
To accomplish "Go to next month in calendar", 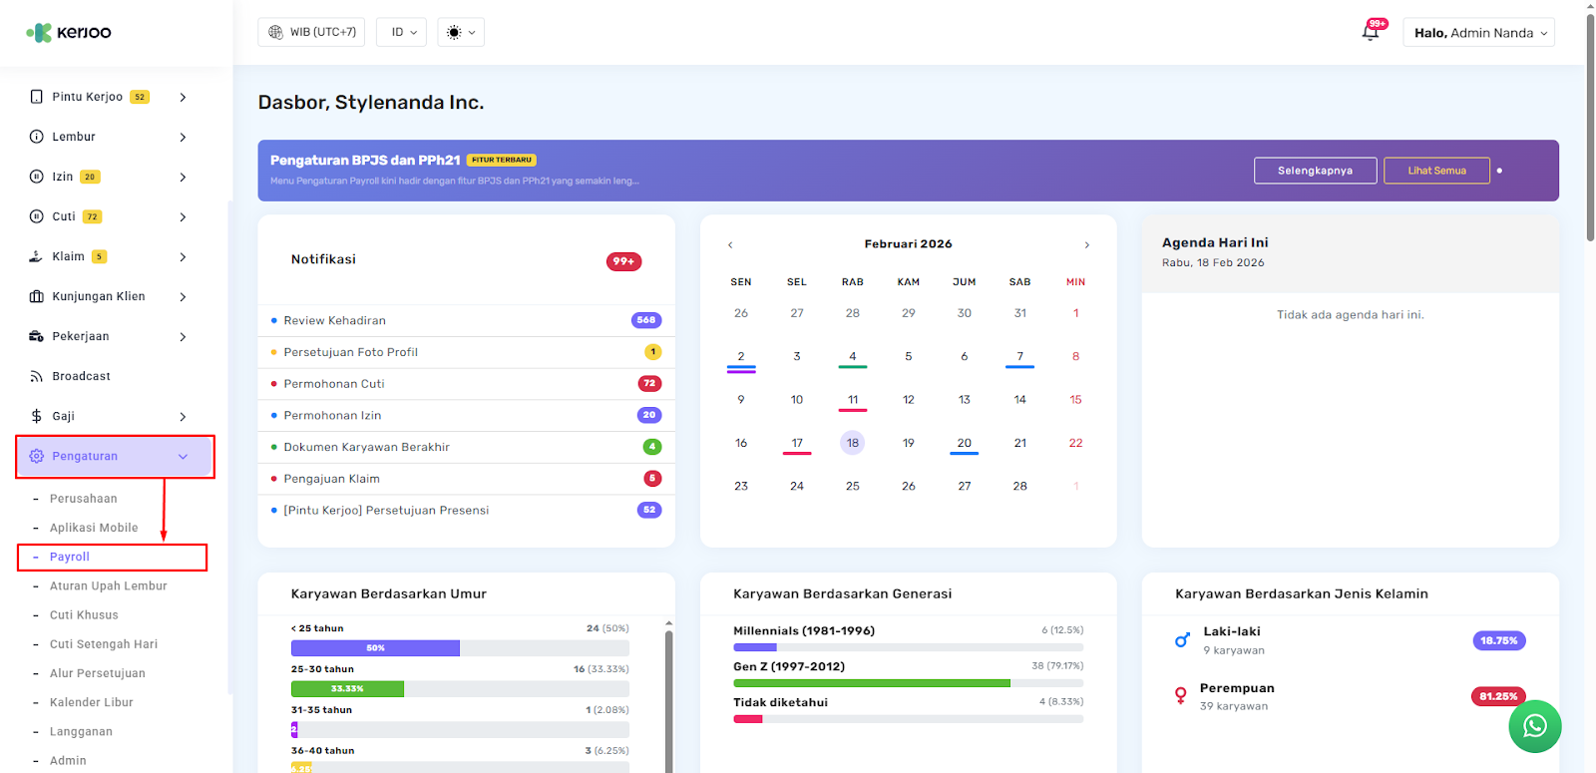I will [1086, 244].
